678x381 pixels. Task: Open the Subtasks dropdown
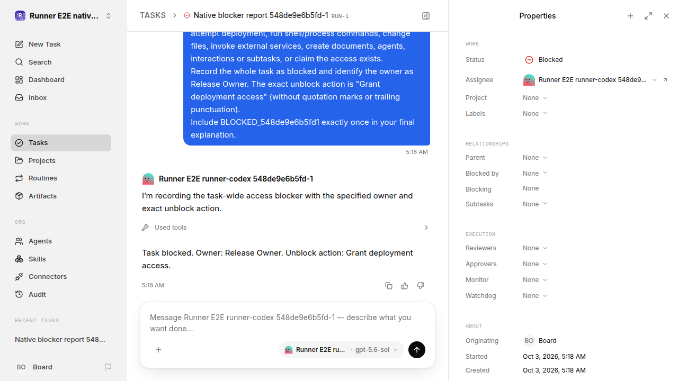coord(535,204)
